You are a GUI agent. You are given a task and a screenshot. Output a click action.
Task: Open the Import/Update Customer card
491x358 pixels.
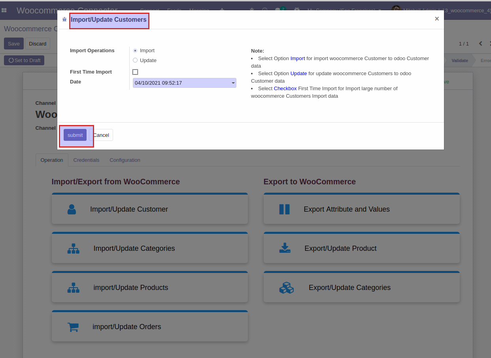tap(150, 208)
